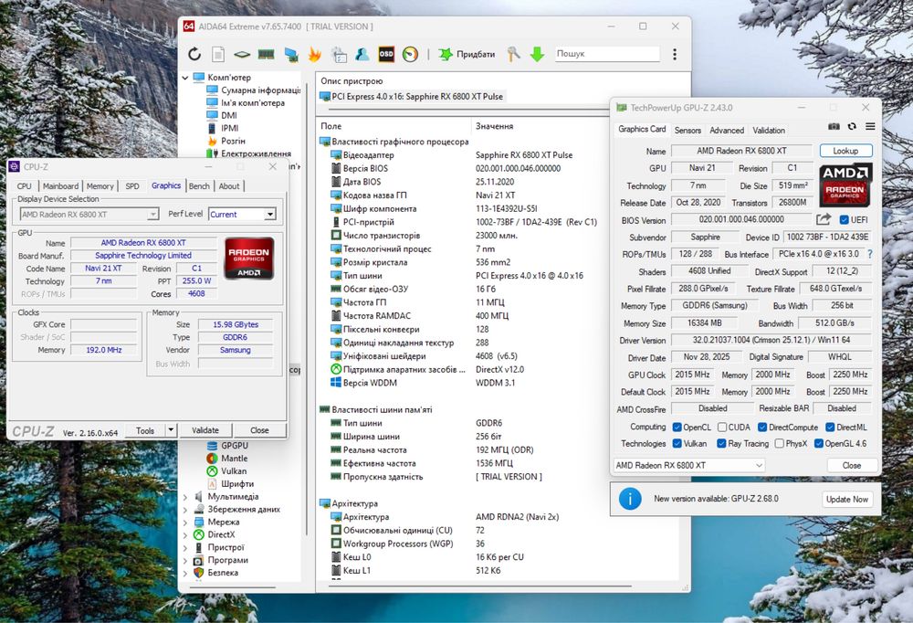Click the Пошук search field
The width and height of the screenshot is (913, 623).
(x=606, y=55)
